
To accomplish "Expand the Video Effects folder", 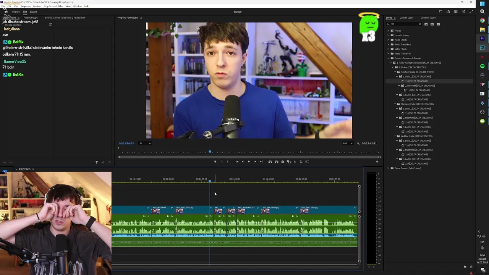I will tap(388, 49).
